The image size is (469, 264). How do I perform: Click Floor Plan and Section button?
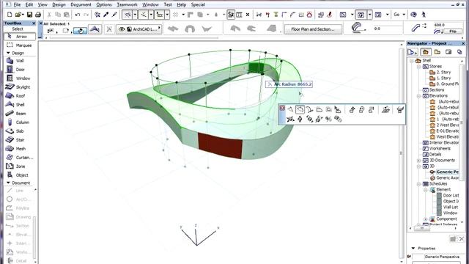tap(313, 29)
